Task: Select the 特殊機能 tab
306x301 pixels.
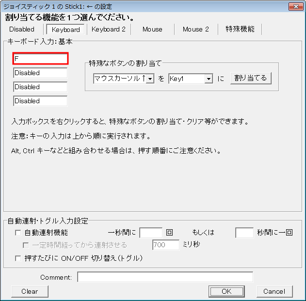Action: pyautogui.click(x=240, y=30)
